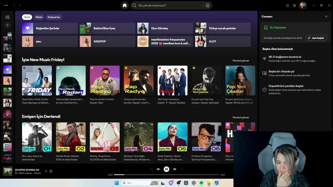Pause the current song
The width and height of the screenshot is (333, 187).
click(x=166, y=169)
